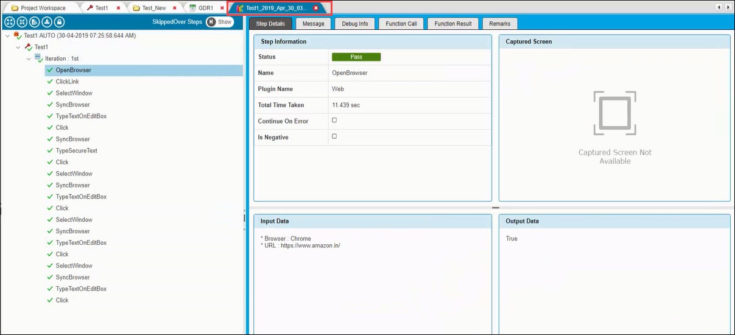The width and height of the screenshot is (735, 335).
Task: Click the horizontal panel splitter handle
Action: coord(495,208)
